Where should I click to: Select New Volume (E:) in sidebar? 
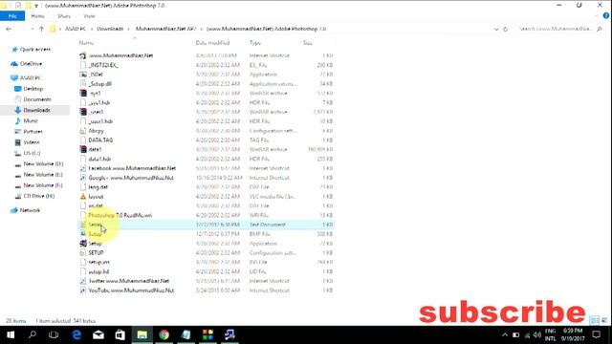43,175
